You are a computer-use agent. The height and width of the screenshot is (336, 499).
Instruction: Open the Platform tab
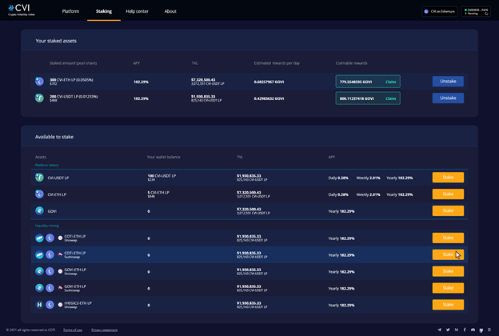(x=70, y=11)
